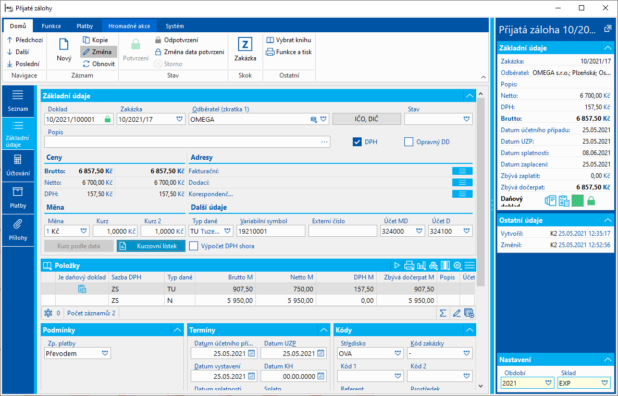Uncheck the DPH checkbox
618x396 pixels.
[x=357, y=142]
